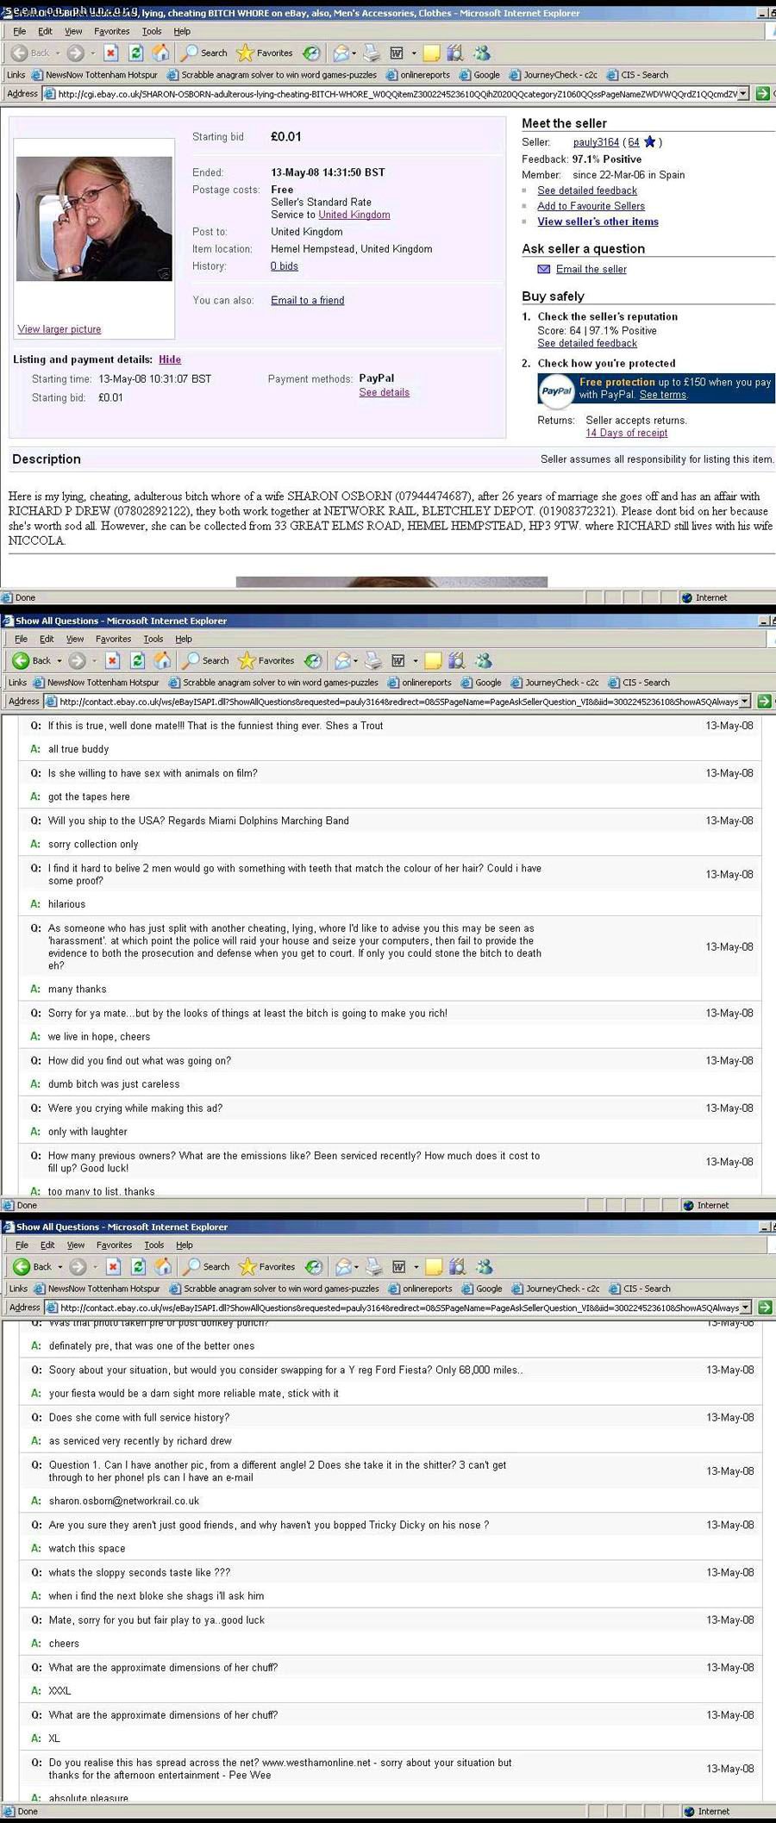This screenshot has width=776, height=1823.
Task: Click the address field in eBay listing window
Action: [397, 94]
